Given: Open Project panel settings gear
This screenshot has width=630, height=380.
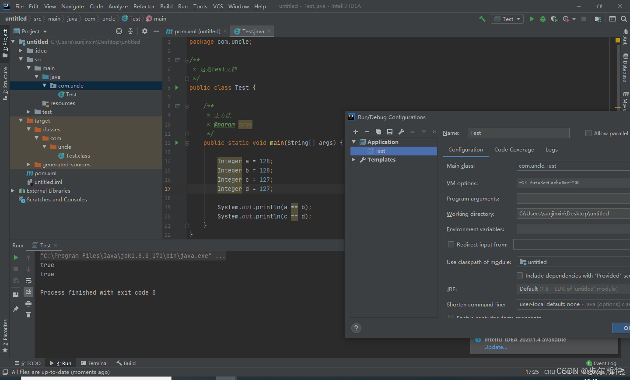Looking at the screenshot, I should point(145,31).
